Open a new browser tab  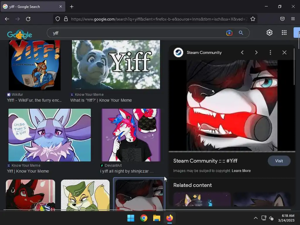(71, 7)
